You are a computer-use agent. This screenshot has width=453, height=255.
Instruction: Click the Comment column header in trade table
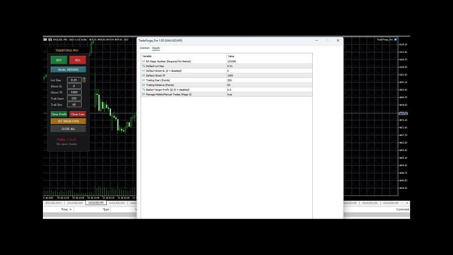click(x=403, y=209)
